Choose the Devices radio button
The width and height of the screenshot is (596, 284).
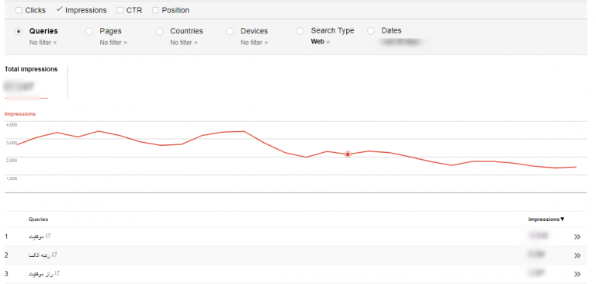click(230, 32)
